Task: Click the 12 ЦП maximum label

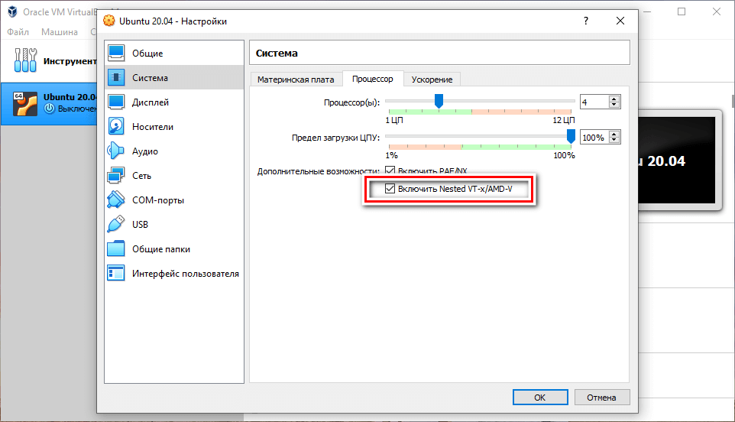Action: point(563,120)
